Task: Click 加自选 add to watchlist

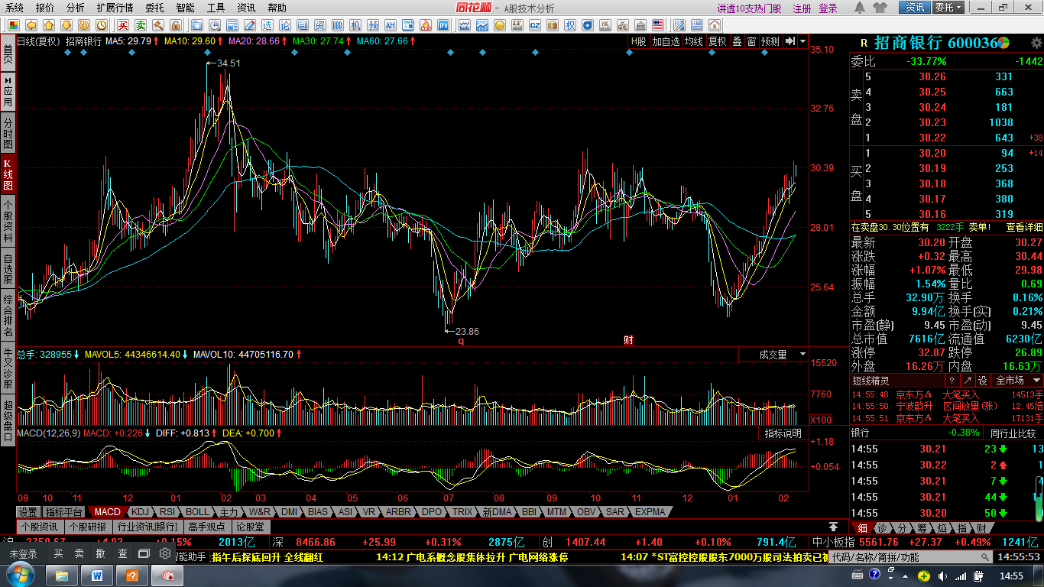Action: click(x=666, y=42)
